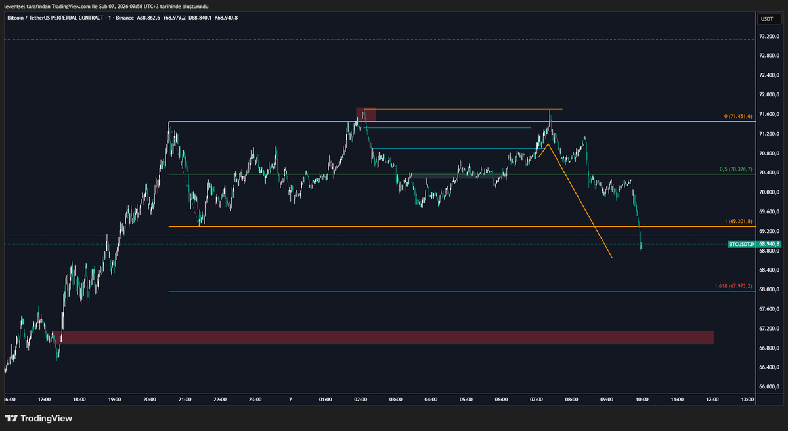The image size is (788, 431).
Task: Click the 71.600,0 price axis label
Action: [x=768, y=114]
